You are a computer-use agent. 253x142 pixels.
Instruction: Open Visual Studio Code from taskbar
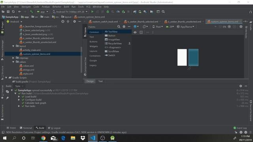(x=93, y=138)
